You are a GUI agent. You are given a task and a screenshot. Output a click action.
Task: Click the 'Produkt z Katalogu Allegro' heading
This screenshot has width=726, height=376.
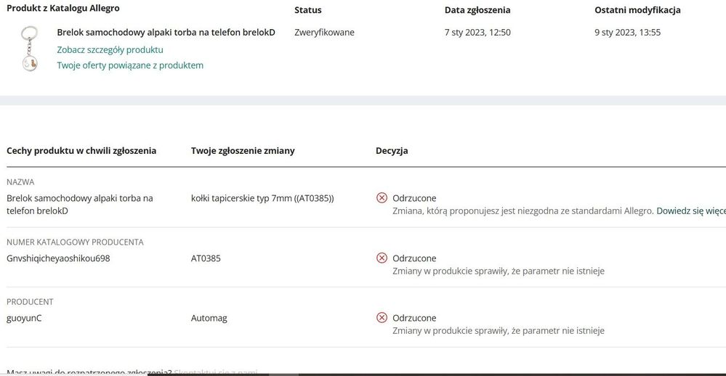point(63,9)
